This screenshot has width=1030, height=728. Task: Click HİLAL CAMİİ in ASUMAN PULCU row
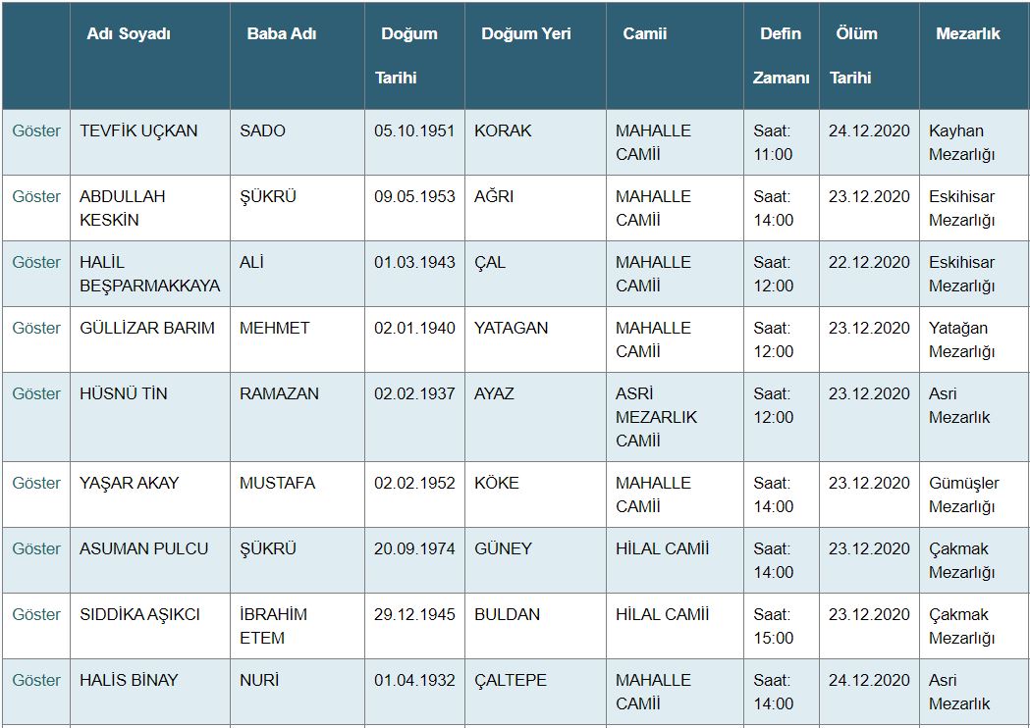tap(662, 548)
